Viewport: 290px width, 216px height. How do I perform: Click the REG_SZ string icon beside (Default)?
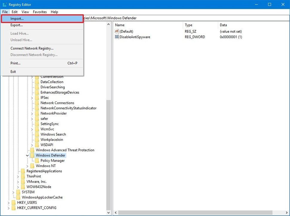tap(117, 31)
